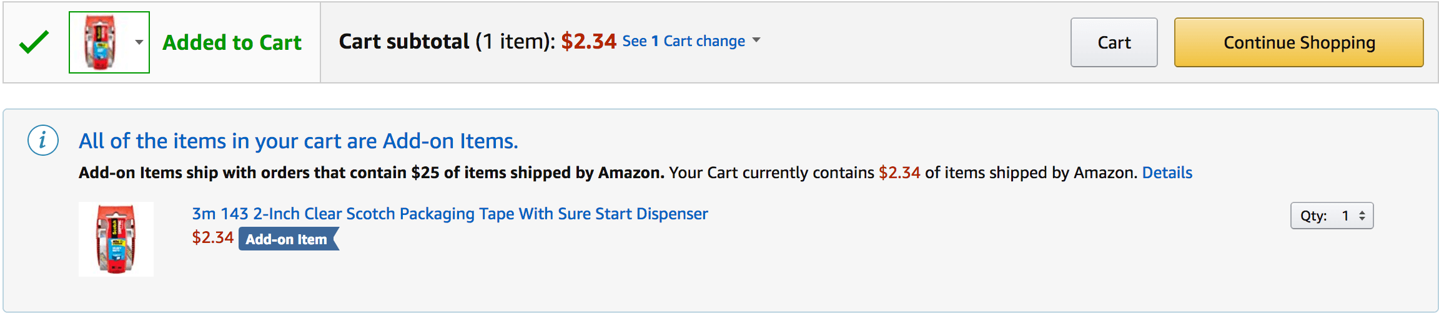This screenshot has width=1439, height=314.
Task: Click the Cart subtotal label
Action: [404, 41]
